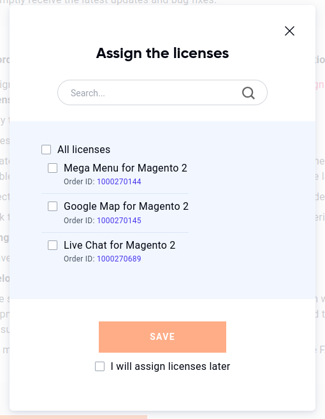
Task: Open order ID 1000270144 link
Action: (x=119, y=182)
